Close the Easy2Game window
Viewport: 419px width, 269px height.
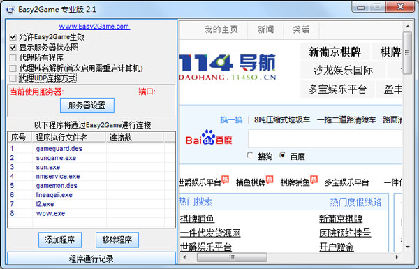coord(400,7)
